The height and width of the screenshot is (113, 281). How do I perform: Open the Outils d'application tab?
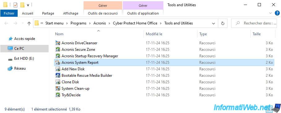143,13
